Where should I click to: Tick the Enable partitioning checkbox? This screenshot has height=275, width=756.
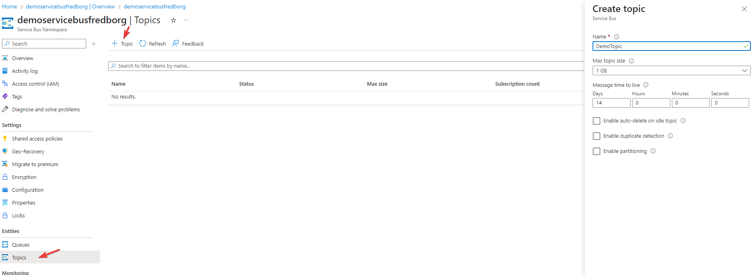click(x=597, y=151)
